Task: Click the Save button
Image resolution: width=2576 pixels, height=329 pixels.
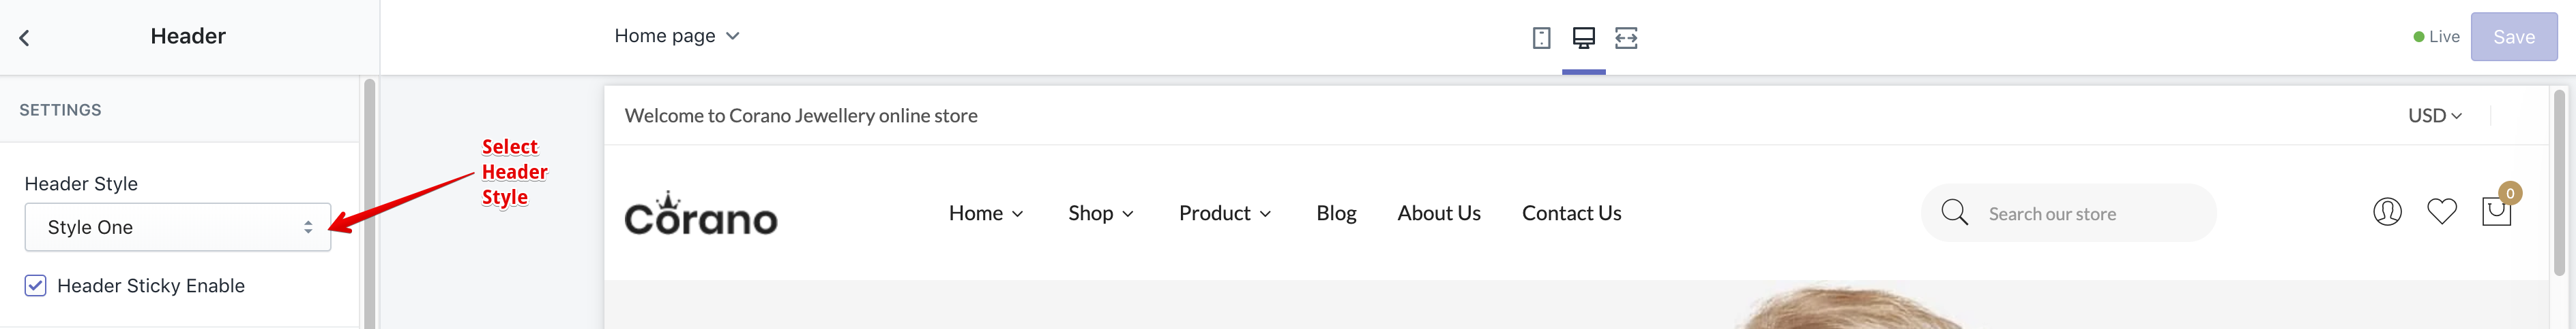Action: [2513, 37]
